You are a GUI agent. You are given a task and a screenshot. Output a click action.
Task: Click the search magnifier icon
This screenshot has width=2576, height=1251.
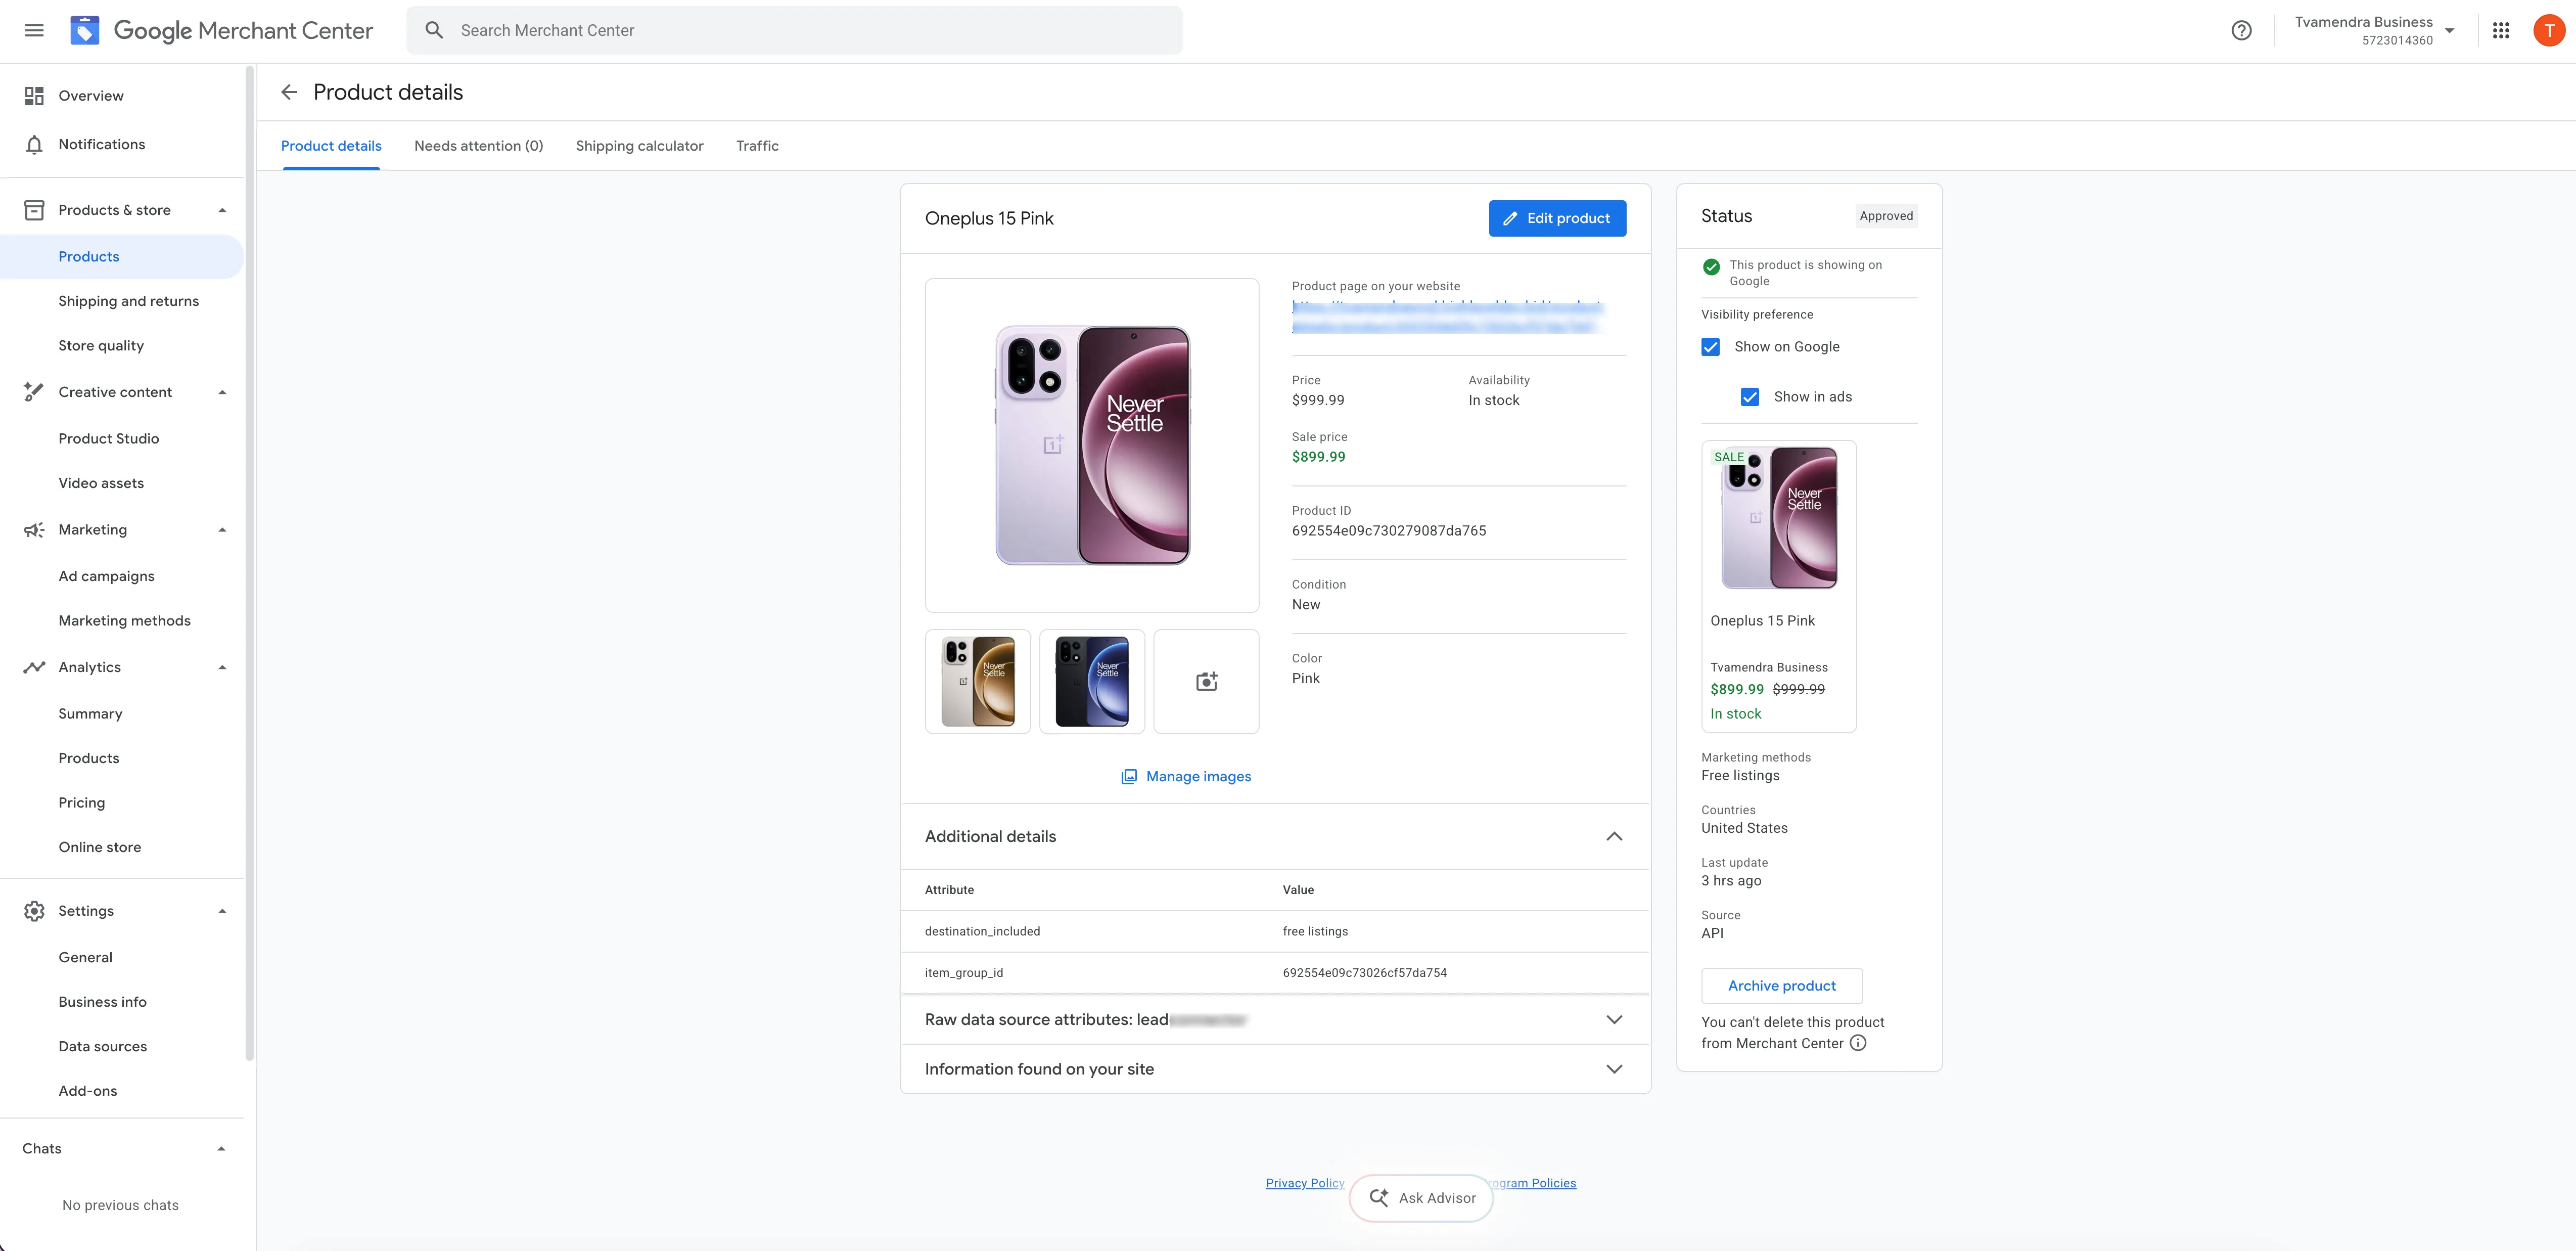(x=434, y=30)
